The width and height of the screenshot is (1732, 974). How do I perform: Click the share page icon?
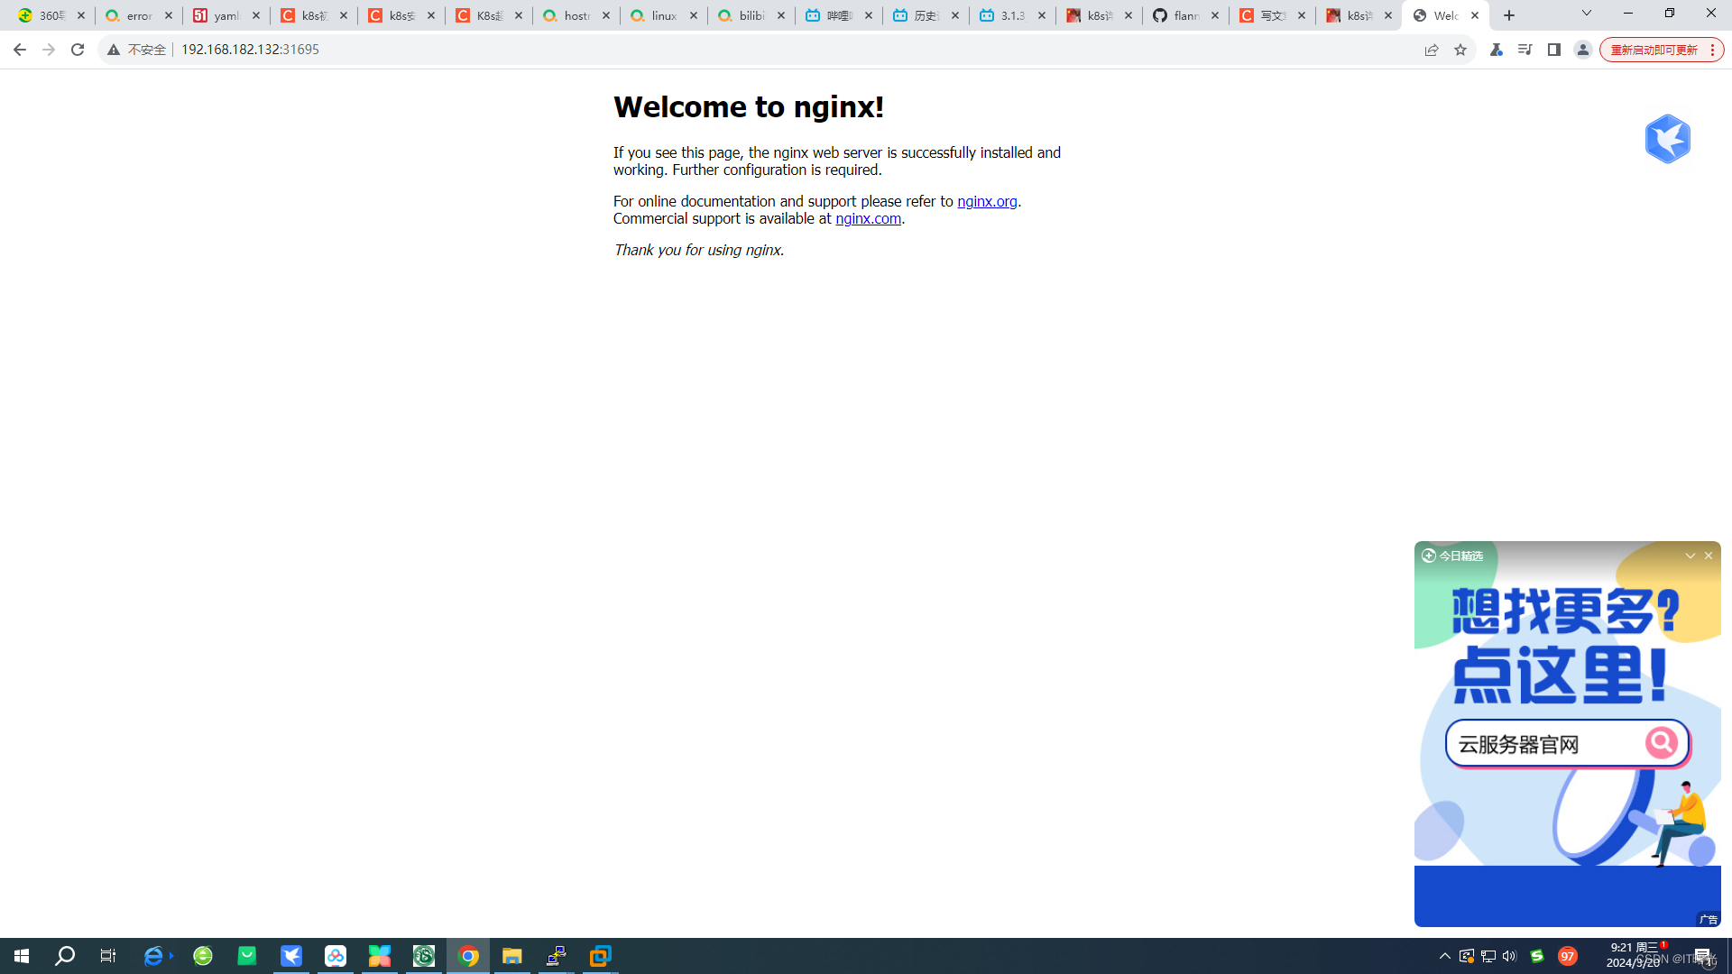tap(1432, 50)
